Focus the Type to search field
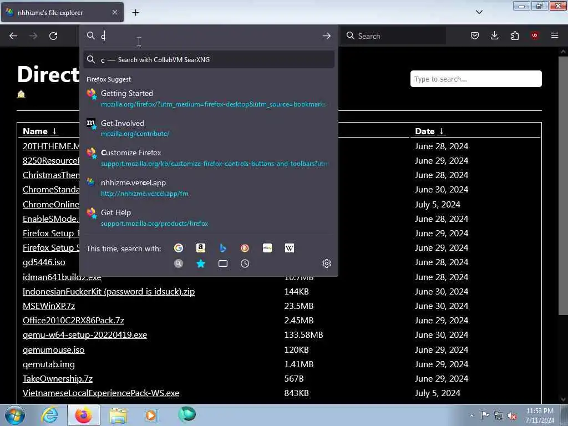 tap(476, 79)
